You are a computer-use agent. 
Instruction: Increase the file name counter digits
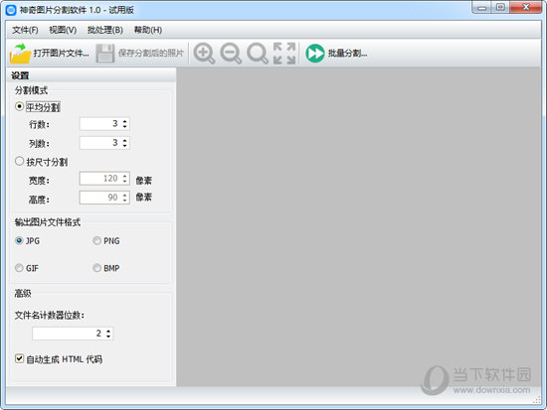point(108,331)
